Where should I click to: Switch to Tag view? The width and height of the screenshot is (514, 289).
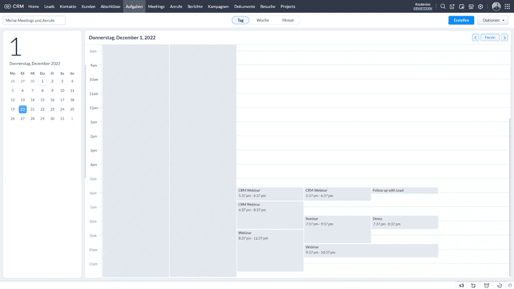pos(241,20)
